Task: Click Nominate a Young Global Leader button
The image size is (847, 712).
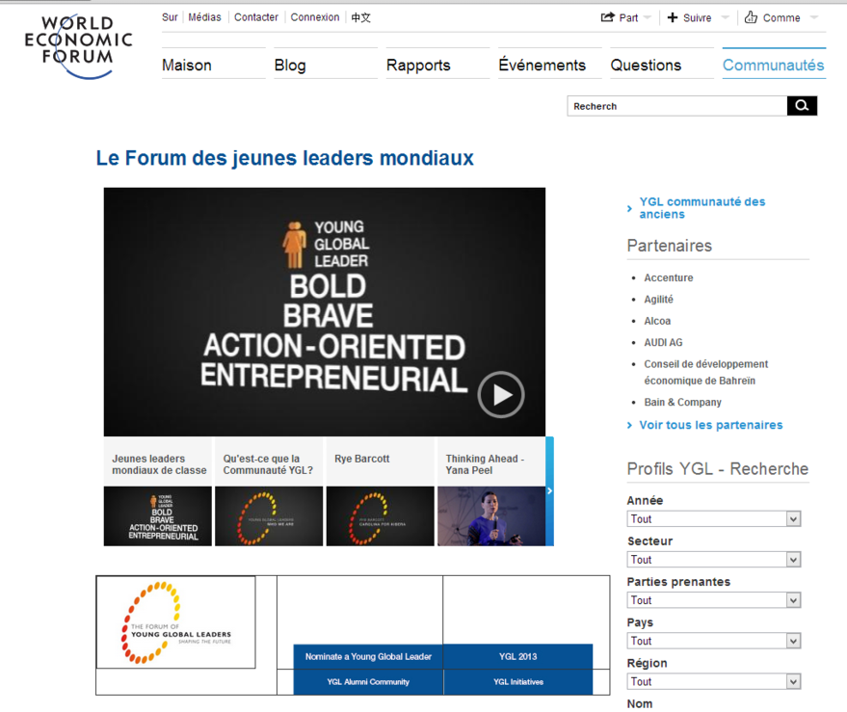Action: pos(368,657)
